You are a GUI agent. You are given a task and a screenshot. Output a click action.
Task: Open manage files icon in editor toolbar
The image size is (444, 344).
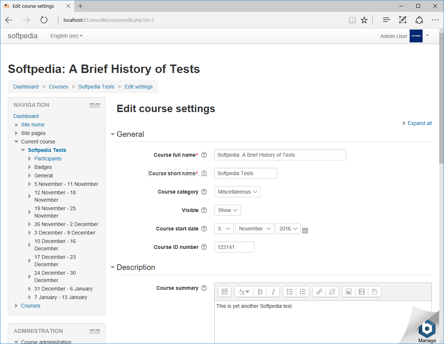click(375, 292)
